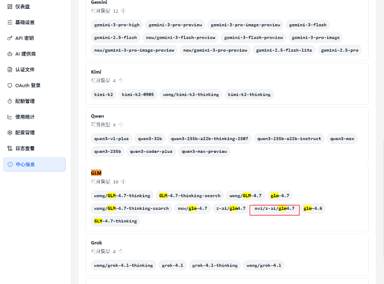Click the dashboard icon beside 仪表盘
The width and height of the screenshot is (384, 284).
pyautogui.click(x=10, y=7)
